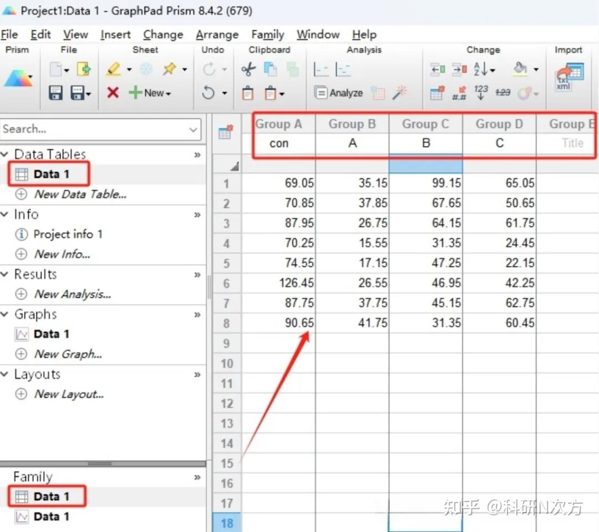Click the second Analysis fit icon
Image resolution: width=599 pixels, height=532 pixels.
(343, 69)
